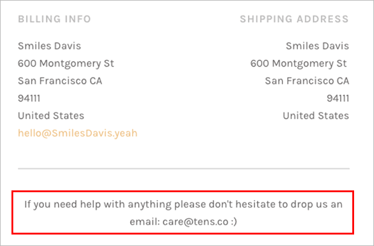Click the shipping name Smiles Davis
This screenshot has height=246, width=374.
[317, 46]
